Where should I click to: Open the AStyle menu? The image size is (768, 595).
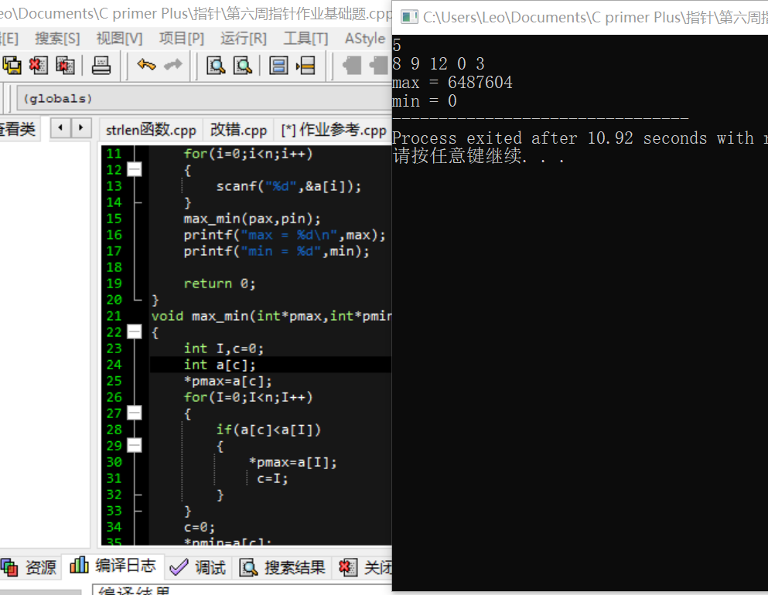(x=365, y=38)
